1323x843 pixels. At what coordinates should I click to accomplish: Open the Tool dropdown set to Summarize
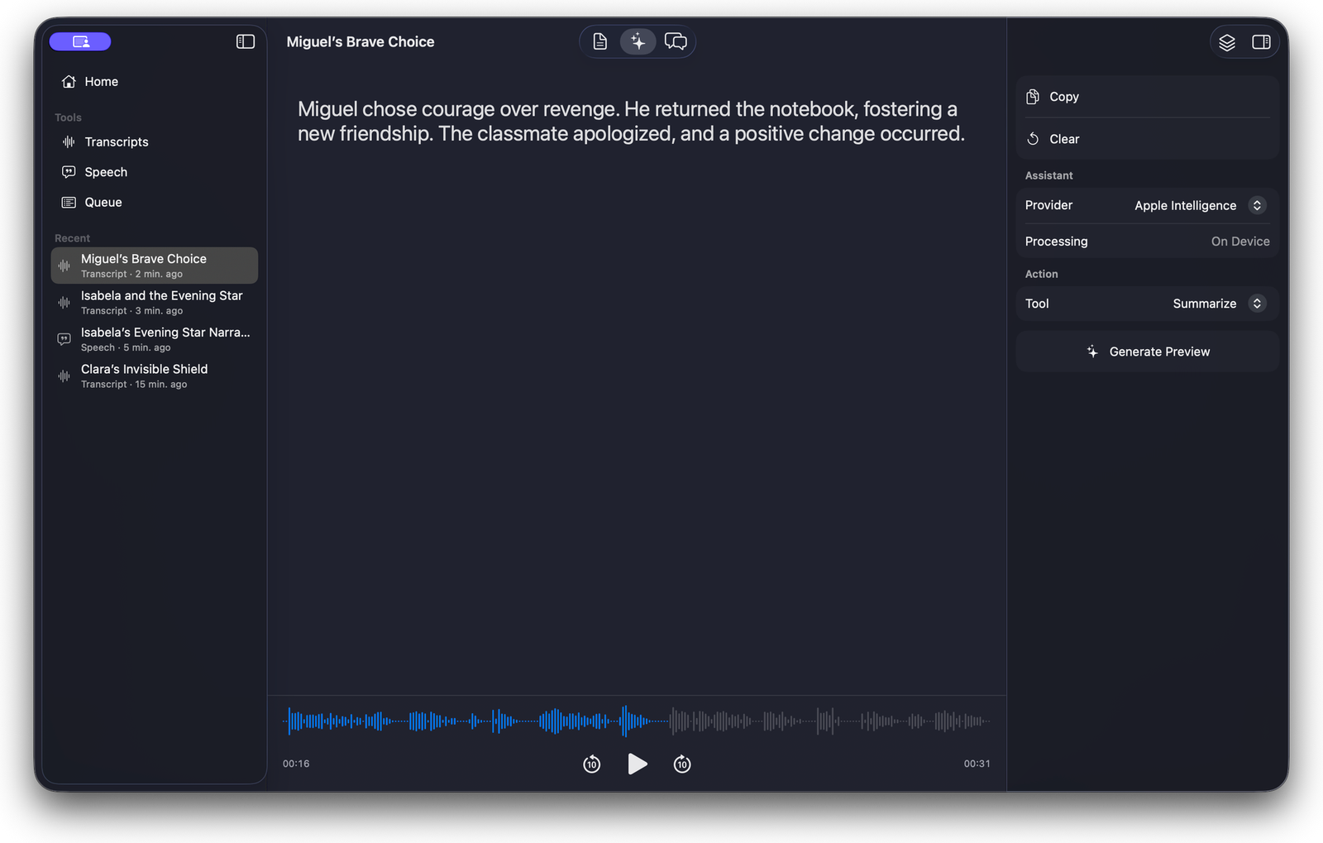tap(1219, 304)
